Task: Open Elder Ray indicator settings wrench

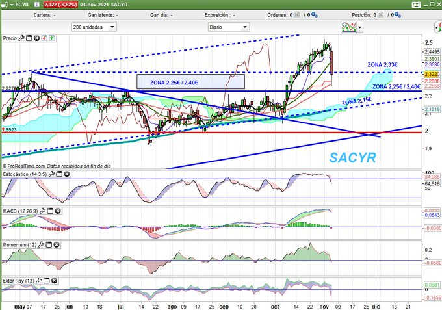Action: (39, 280)
